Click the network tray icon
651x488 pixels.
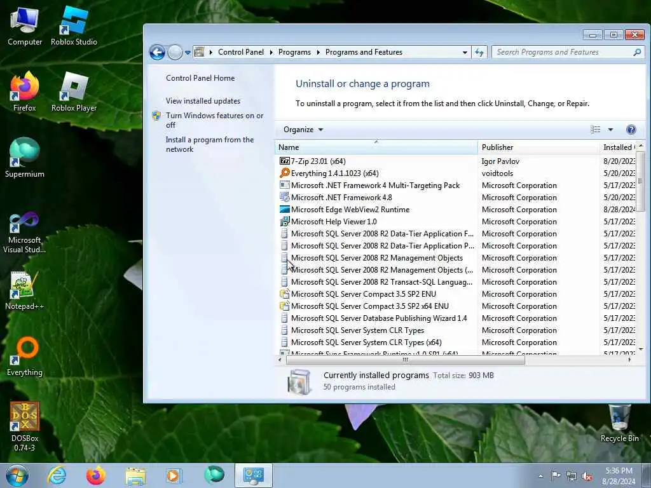point(572,477)
